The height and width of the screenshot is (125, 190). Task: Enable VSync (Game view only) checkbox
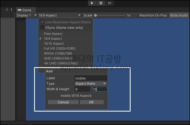[42, 27]
